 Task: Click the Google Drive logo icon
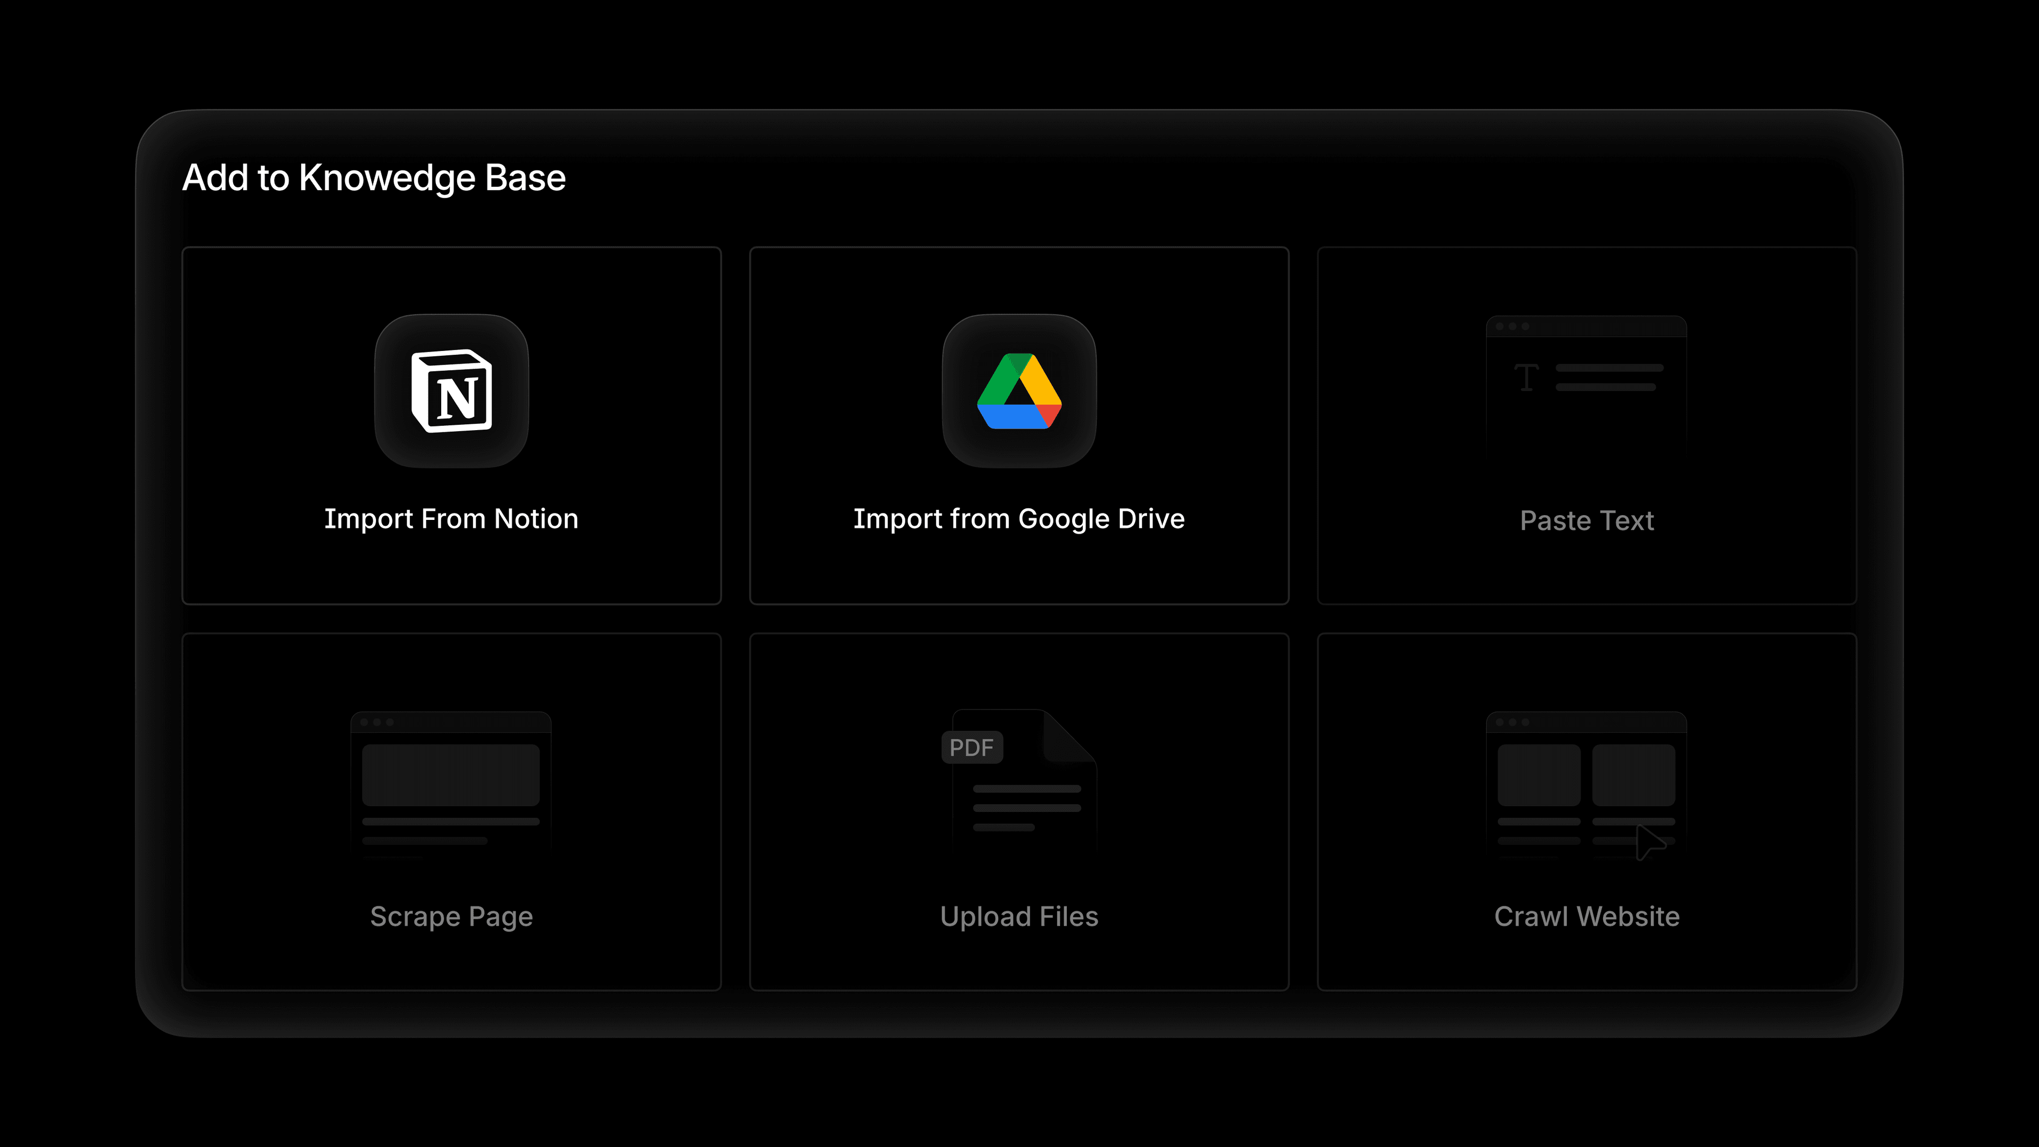[1019, 391]
